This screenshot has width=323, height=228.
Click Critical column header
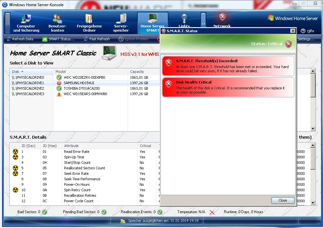click(147, 146)
